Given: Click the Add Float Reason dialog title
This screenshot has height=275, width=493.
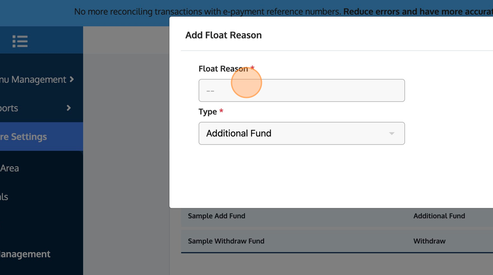Looking at the screenshot, I should (x=224, y=35).
